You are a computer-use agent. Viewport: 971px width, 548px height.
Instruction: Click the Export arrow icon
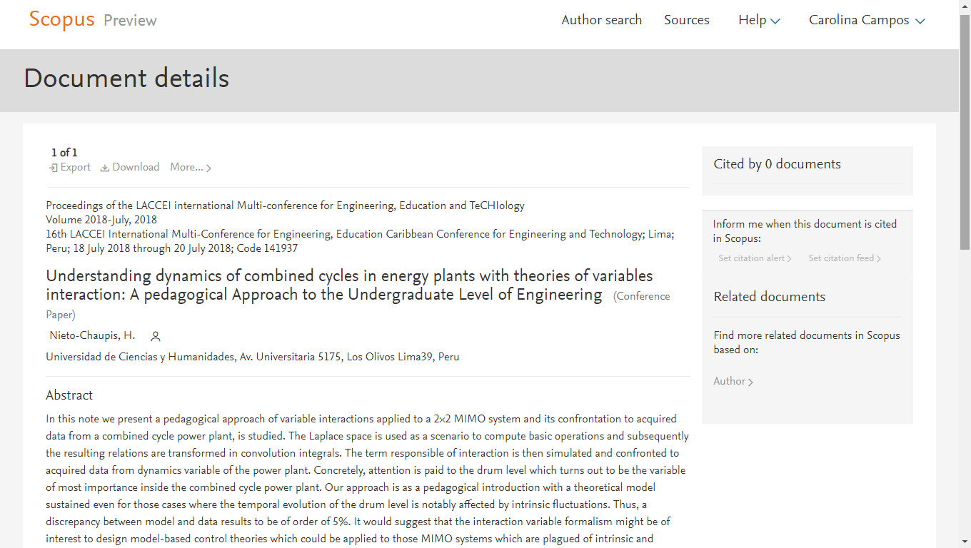click(x=54, y=168)
